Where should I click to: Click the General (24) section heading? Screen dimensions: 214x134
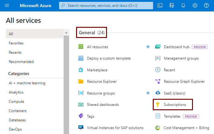point(92,33)
